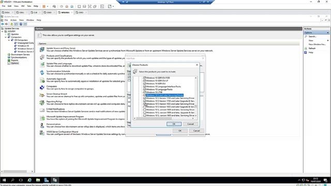Open the Personalization icon
Image resolution: width=331 pixels, height=186 pixels.
[42, 126]
